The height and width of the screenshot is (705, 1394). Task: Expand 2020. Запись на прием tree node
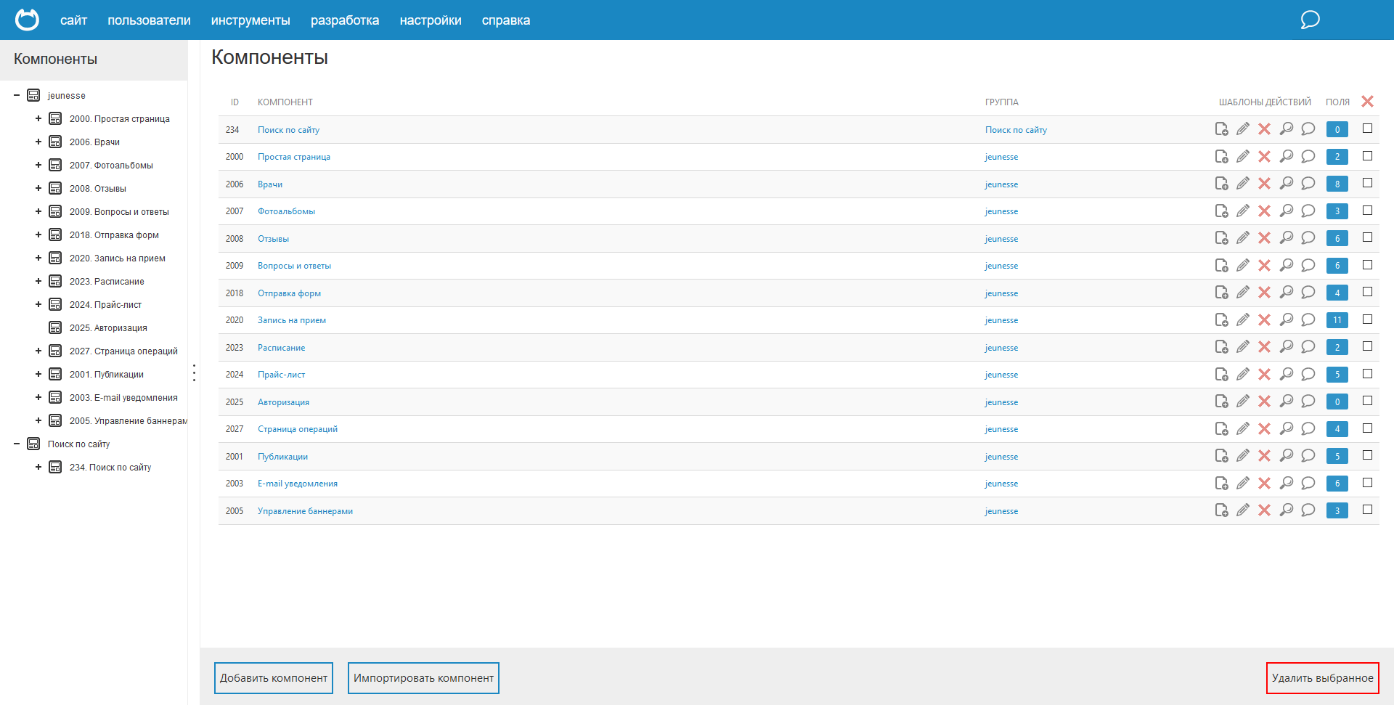[x=38, y=258]
